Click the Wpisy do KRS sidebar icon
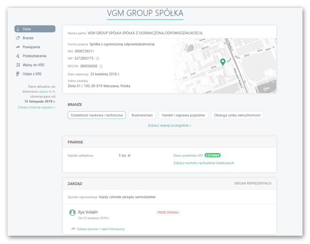The height and width of the screenshot is (244, 310). [x=18, y=65]
